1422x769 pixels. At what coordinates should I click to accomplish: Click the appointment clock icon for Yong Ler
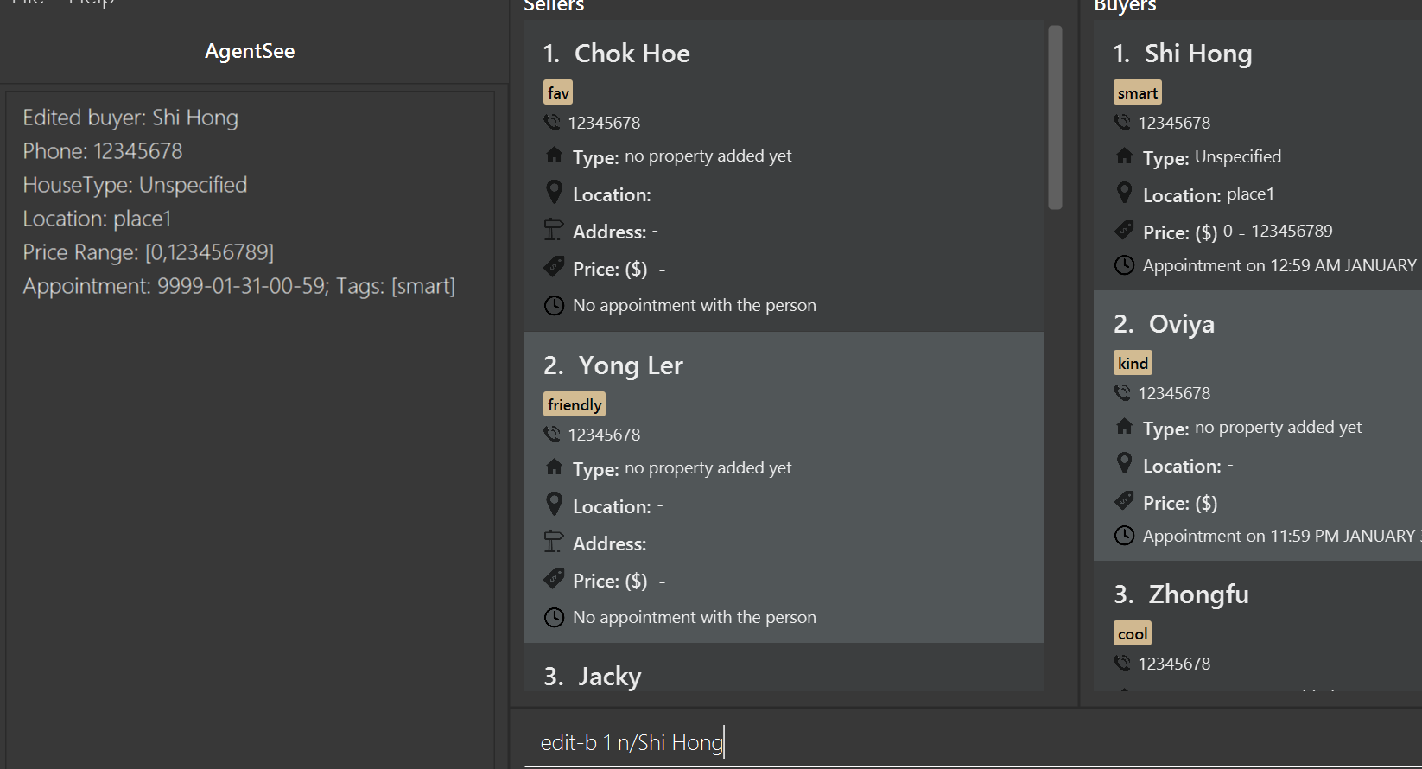tap(554, 617)
